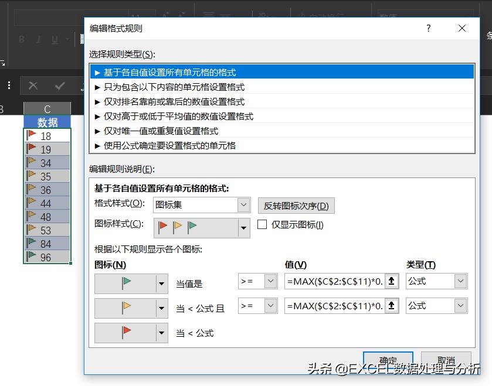Click collapse-dialog arrow beside first MAX formula value

point(391,281)
